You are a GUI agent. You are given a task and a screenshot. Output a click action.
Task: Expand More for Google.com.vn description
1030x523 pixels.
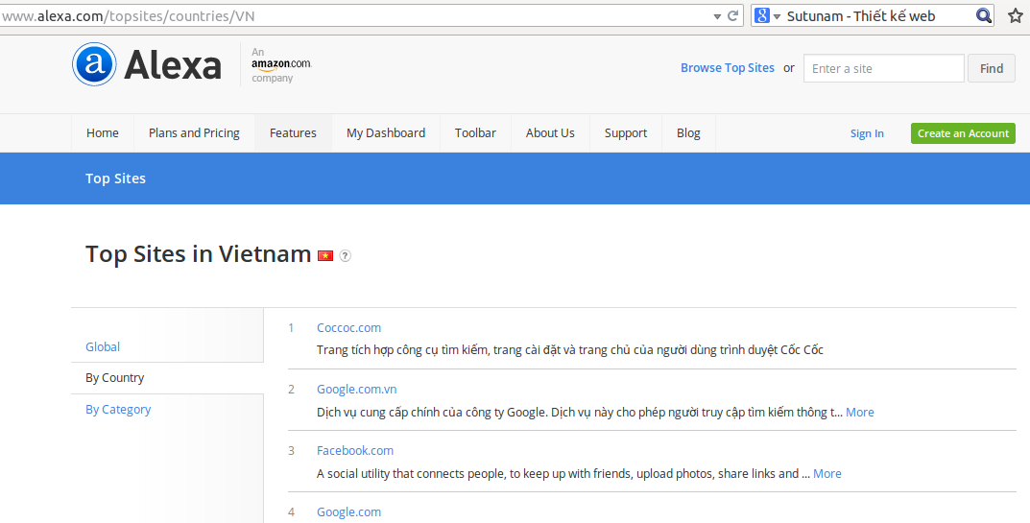coord(860,412)
